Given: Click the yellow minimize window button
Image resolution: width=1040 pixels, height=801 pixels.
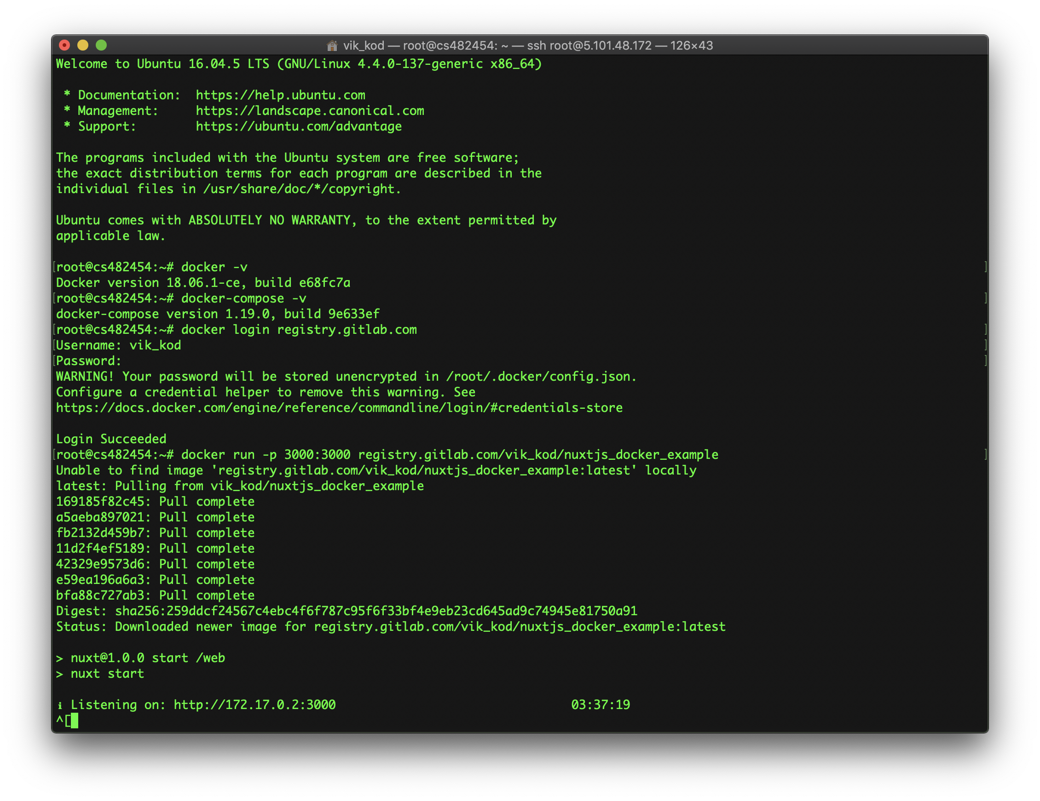Looking at the screenshot, I should coord(83,45).
